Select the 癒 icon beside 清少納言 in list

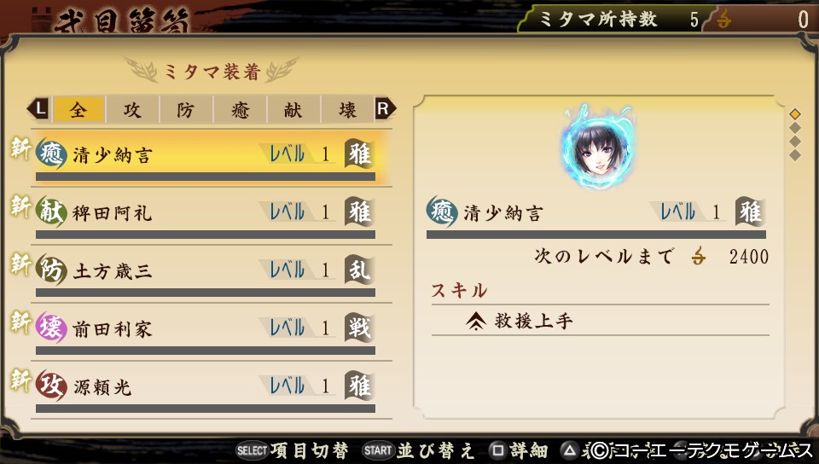pos(50,154)
